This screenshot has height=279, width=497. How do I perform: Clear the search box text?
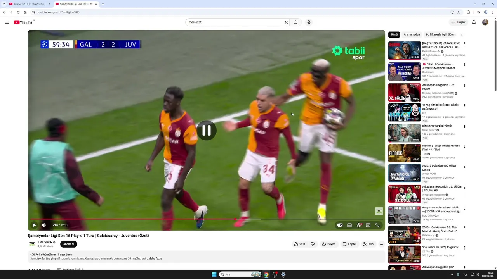click(x=286, y=22)
